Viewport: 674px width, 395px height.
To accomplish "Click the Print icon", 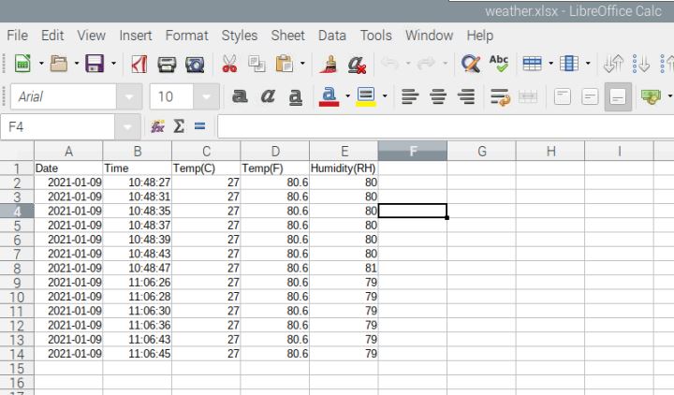I will 167,64.
